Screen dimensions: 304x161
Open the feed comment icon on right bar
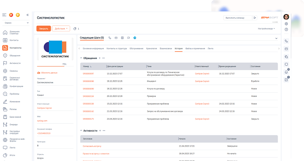tap(286, 64)
